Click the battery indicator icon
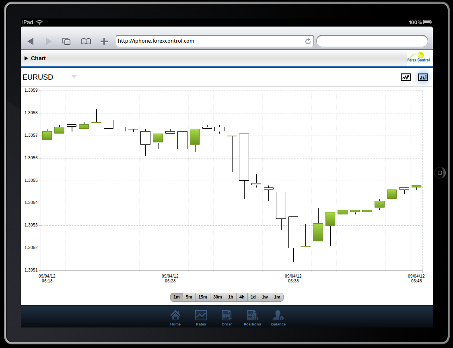 point(427,22)
